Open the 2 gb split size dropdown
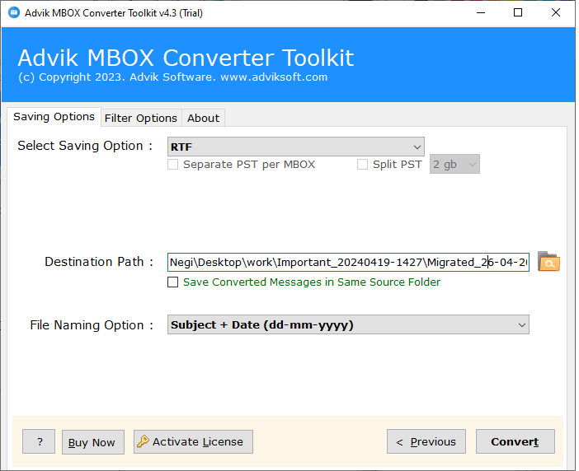The image size is (579, 471). pos(454,165)
